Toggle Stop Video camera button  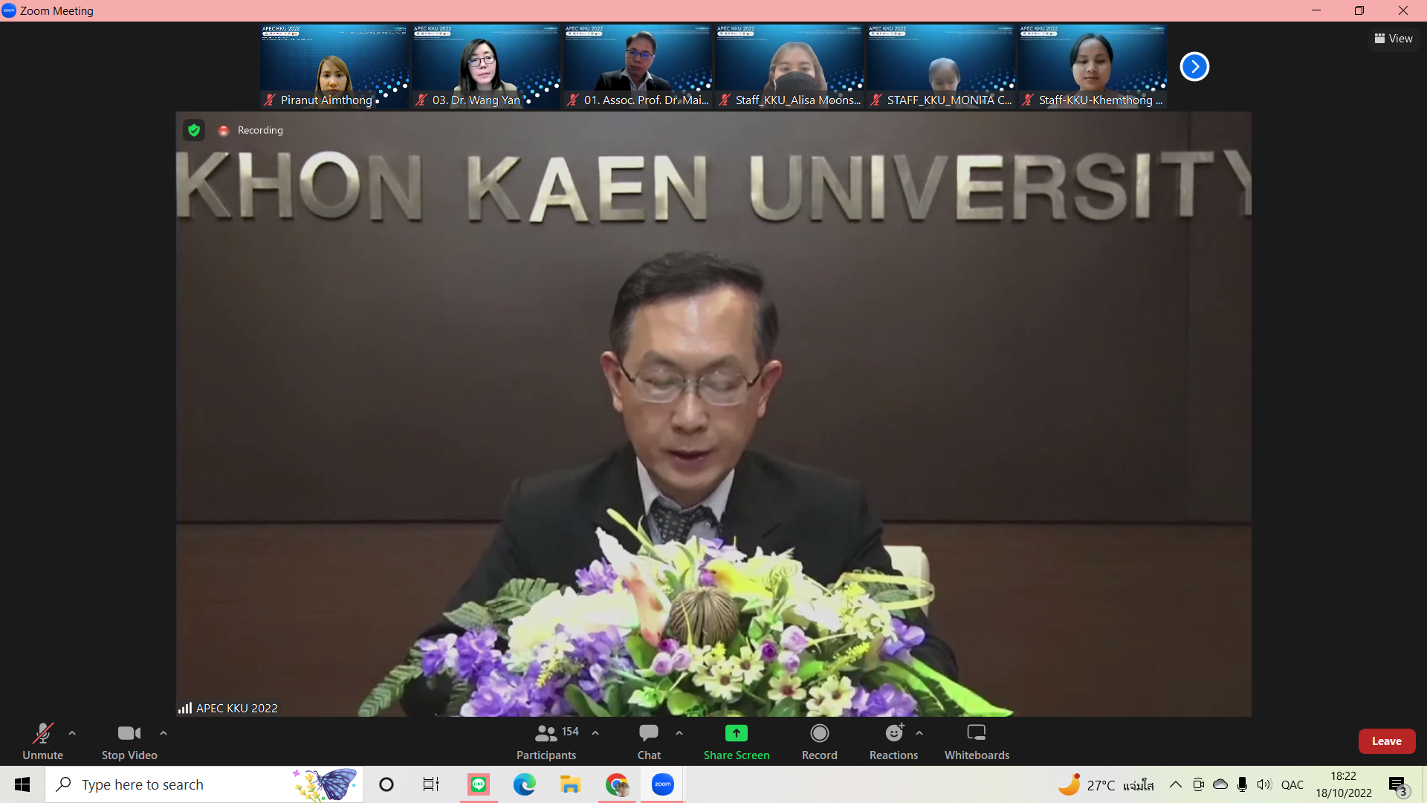pos(129,733)
